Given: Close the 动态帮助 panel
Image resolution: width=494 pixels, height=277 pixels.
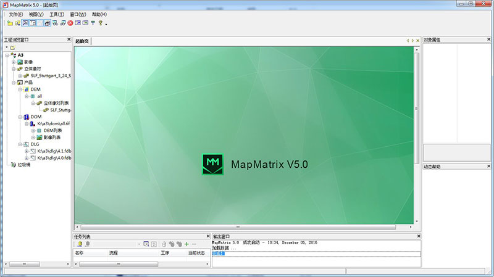Looking at the screenshot, I should coord(488,166).
